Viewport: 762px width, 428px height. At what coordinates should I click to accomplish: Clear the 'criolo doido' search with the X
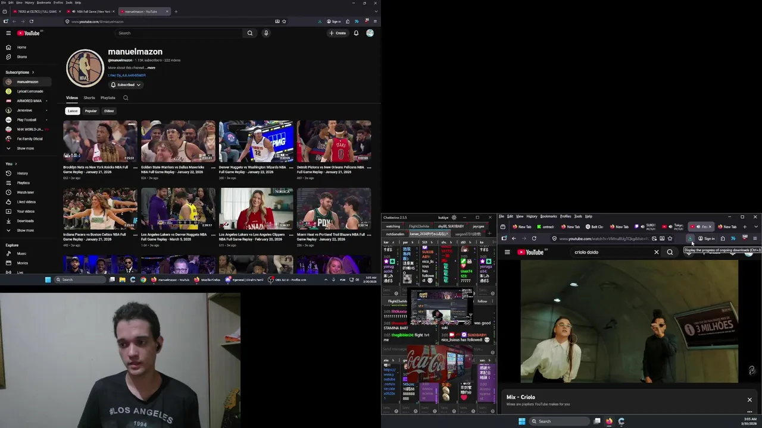pyautogui.click(x=657, y=252)
